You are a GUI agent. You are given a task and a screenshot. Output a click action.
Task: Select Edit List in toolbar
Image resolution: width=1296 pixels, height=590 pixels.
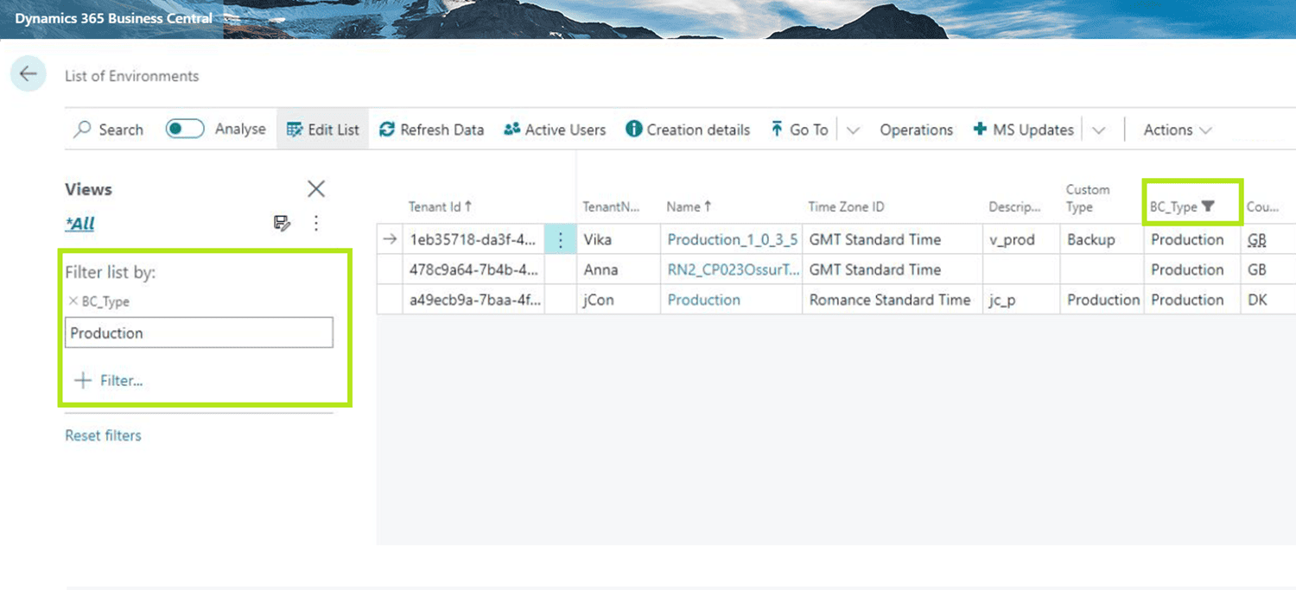322,130
